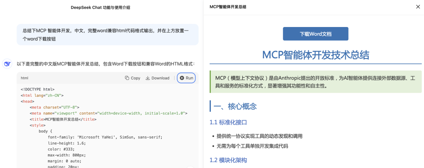Copy the html code block
The height and width of the screenshot is (168, 424).
[133, 78]
